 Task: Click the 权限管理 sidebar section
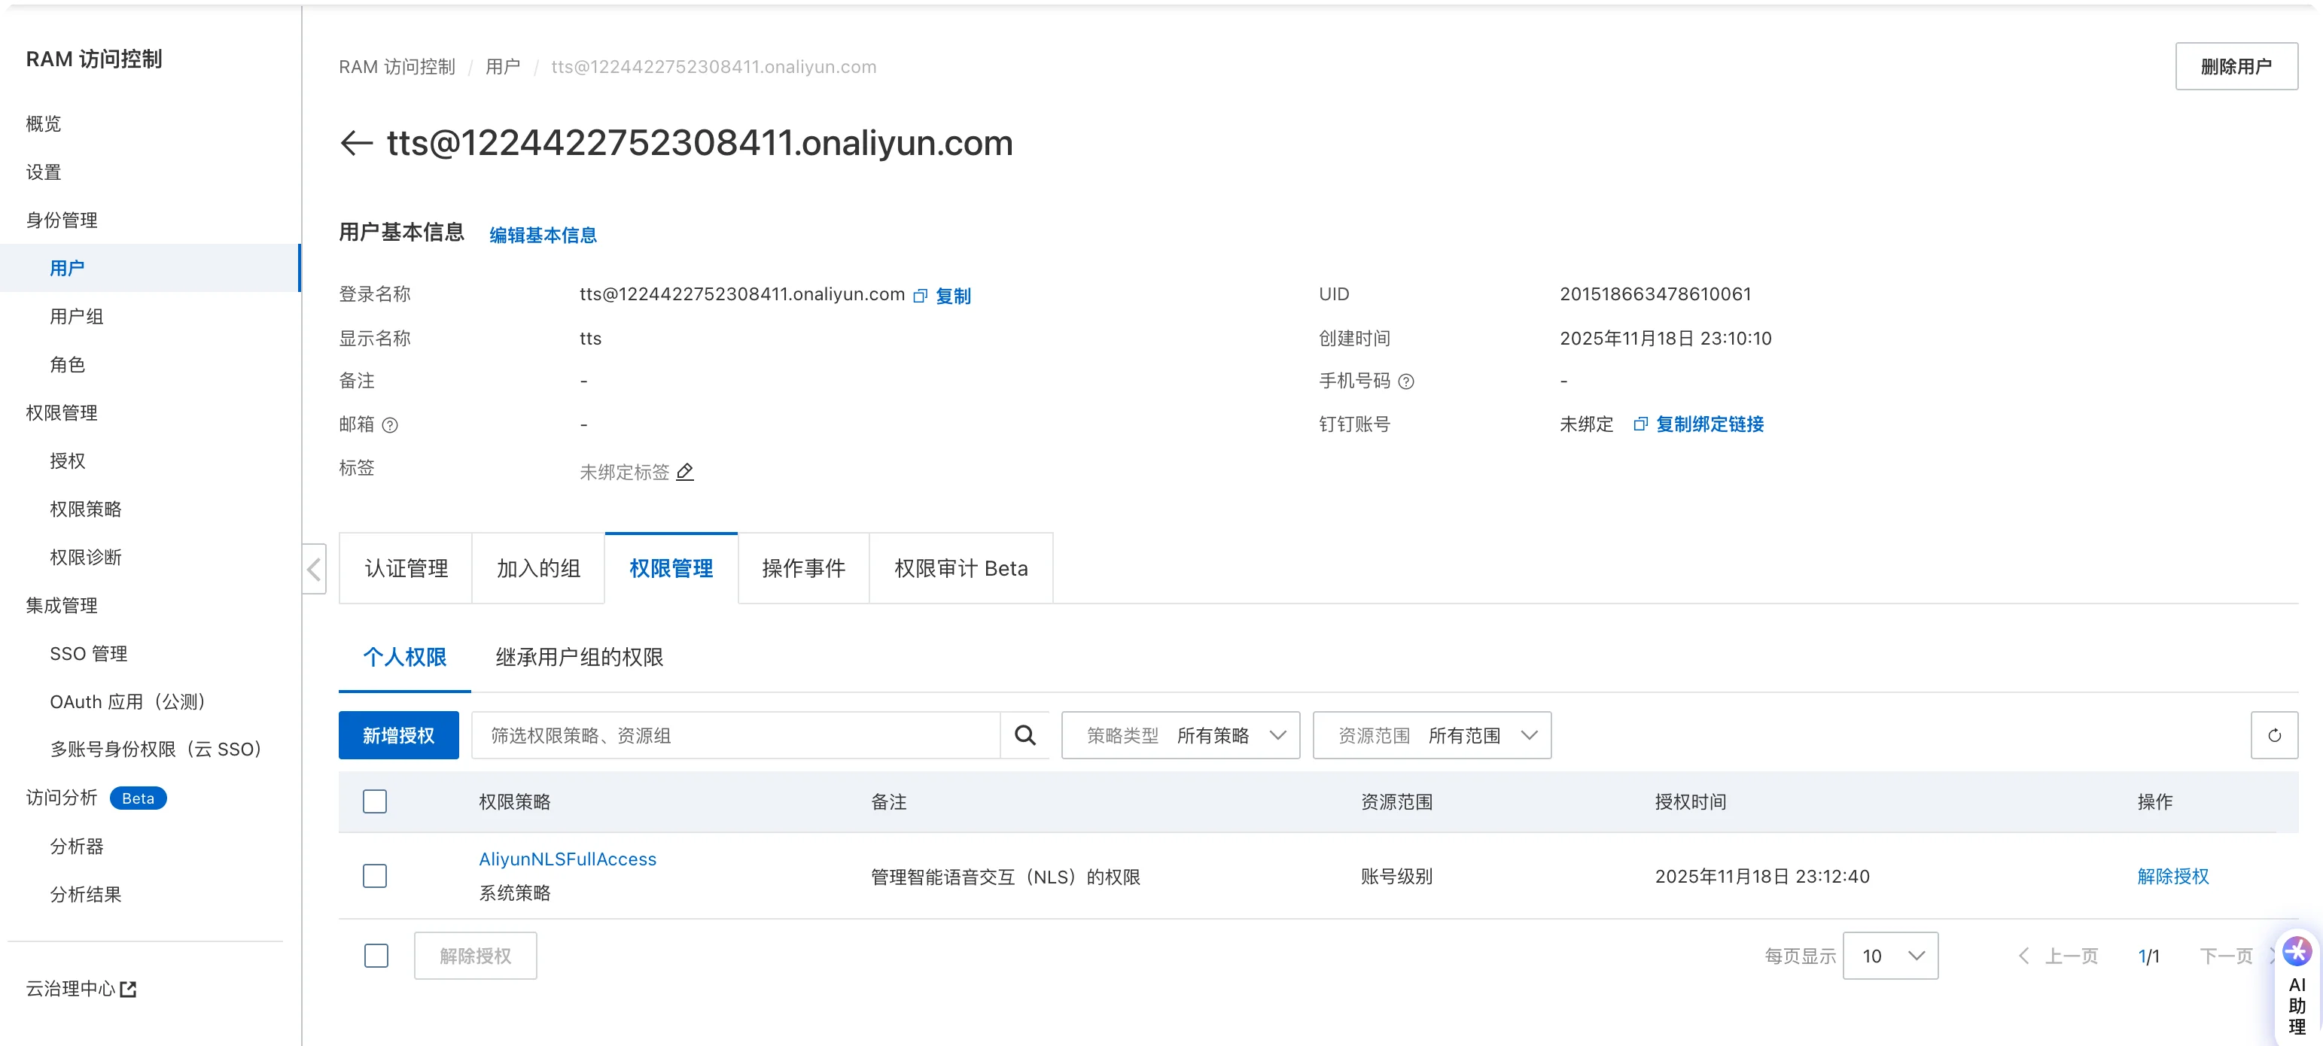61,413
